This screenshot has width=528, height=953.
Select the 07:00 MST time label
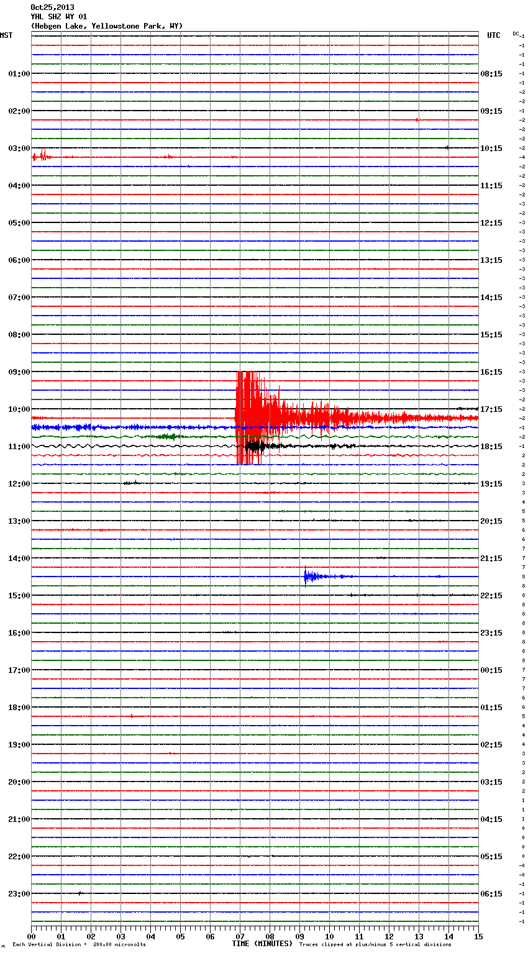(x=19, y=298)
